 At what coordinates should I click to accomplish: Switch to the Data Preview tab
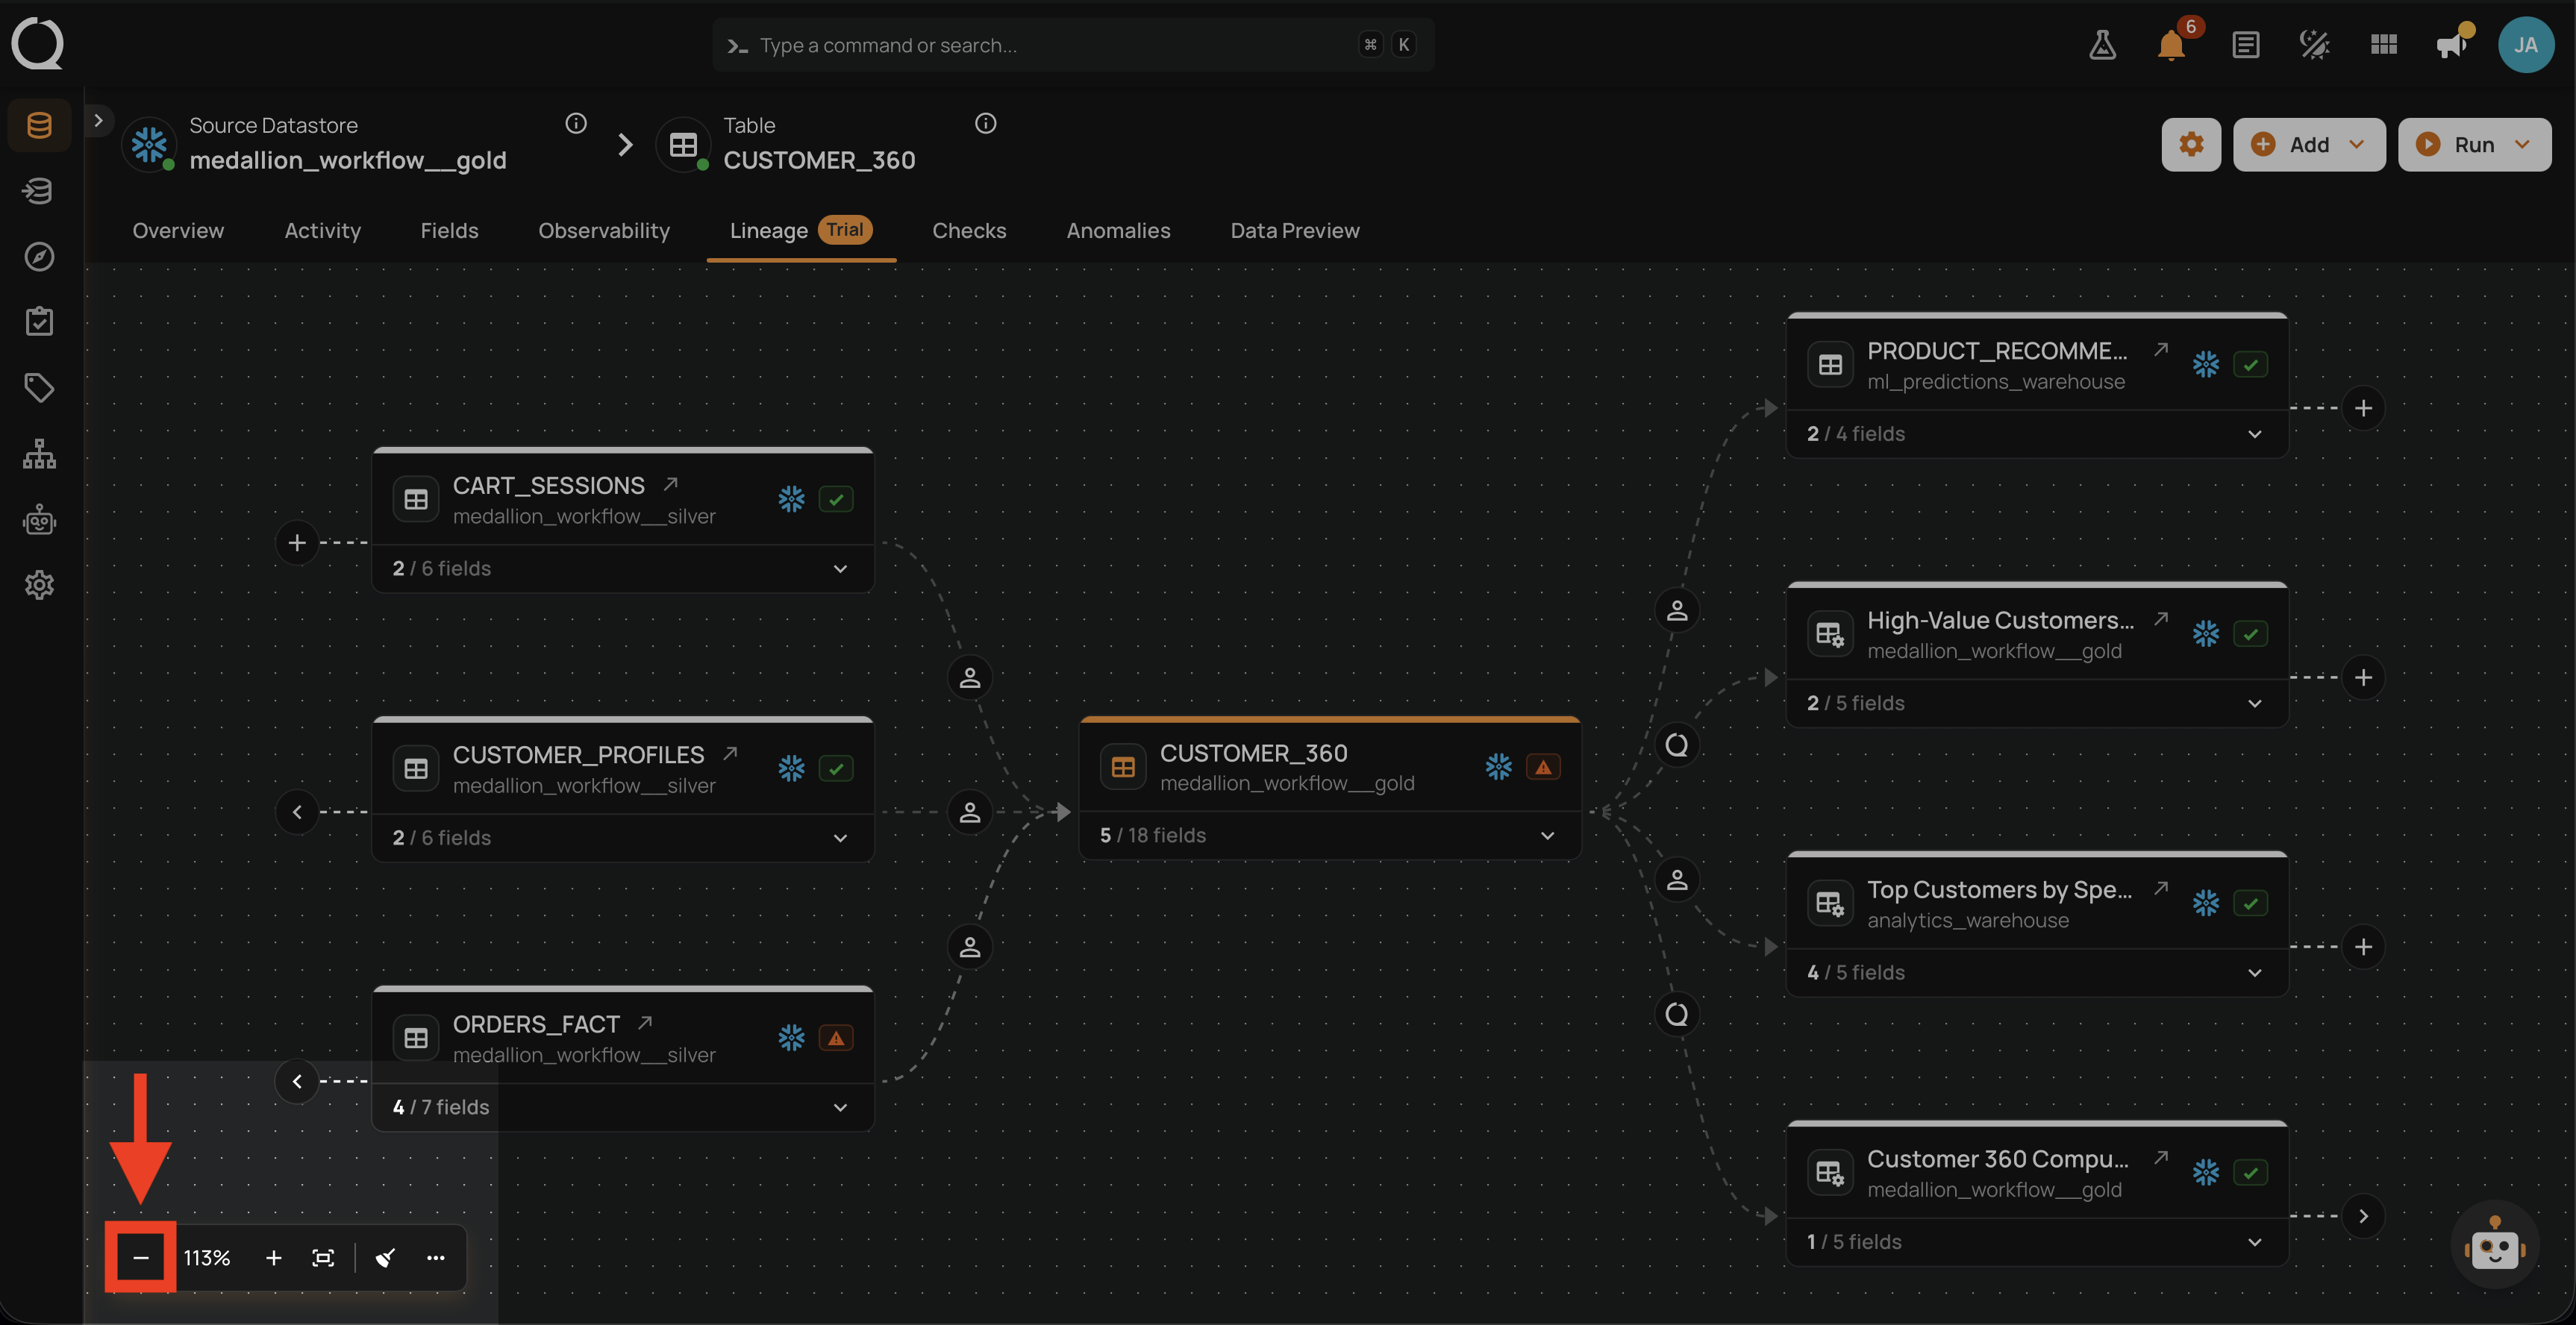(1295, 231)
